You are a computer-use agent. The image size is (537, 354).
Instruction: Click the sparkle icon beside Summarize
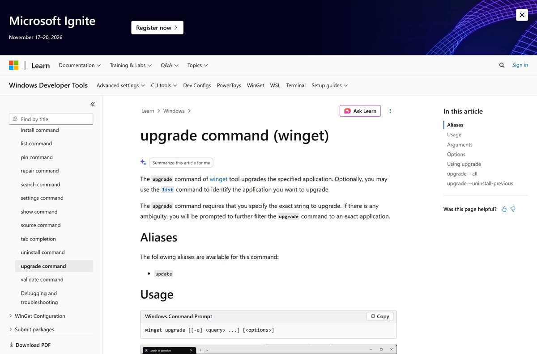pyautogui.click(x=143, y=162)
